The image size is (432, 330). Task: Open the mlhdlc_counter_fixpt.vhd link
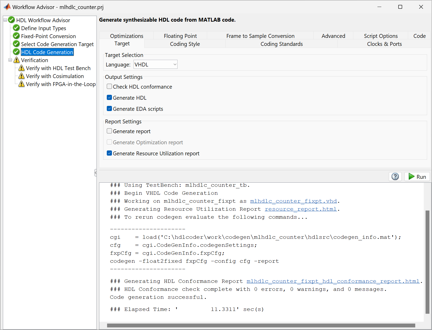[293, 201]
